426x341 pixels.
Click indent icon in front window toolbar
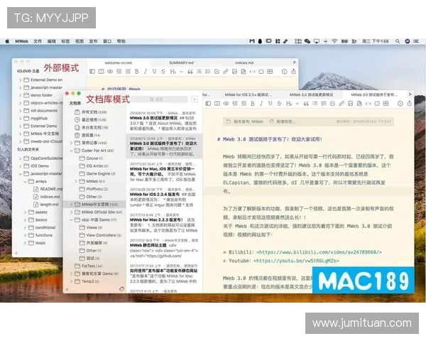(x=244, y=103)
